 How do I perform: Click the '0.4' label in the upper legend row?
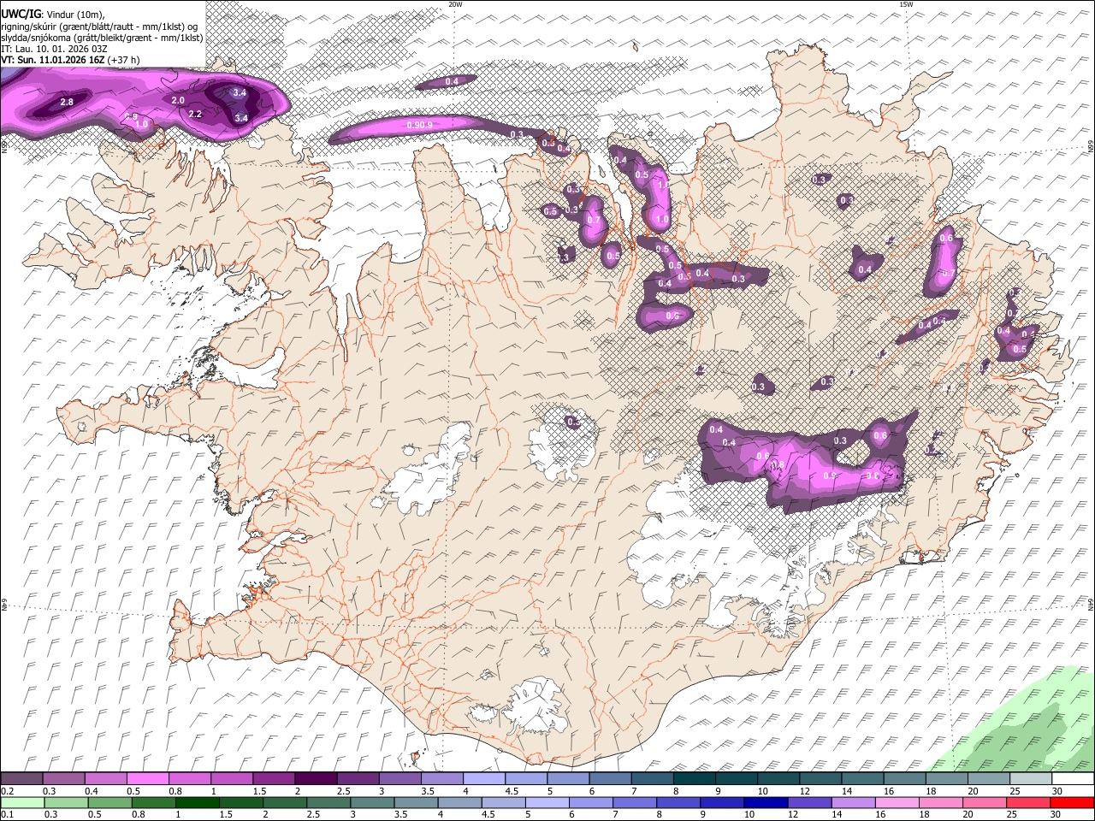92,791
